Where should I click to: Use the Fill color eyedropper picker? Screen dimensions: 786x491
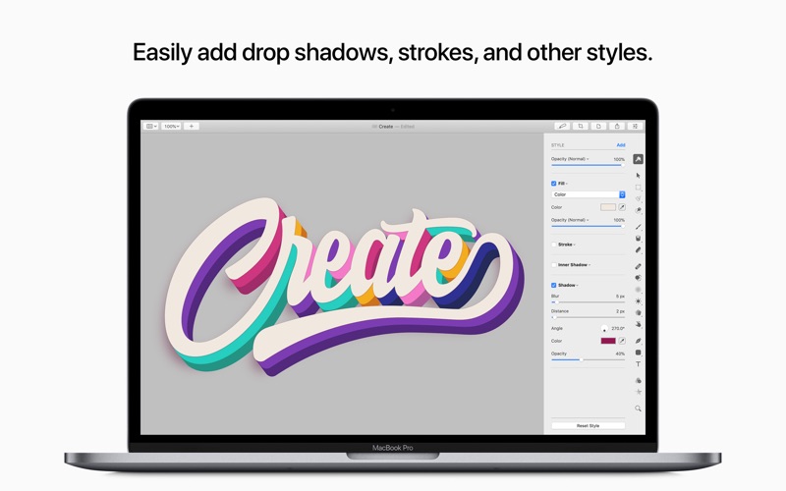click(x=622, y=207)
